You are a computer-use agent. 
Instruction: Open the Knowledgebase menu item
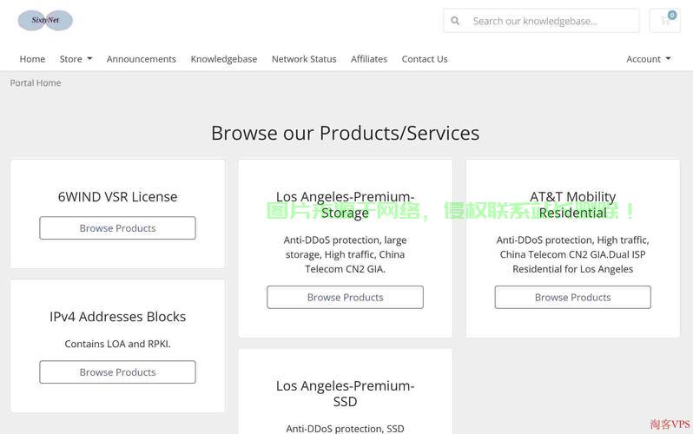[224, 59]
